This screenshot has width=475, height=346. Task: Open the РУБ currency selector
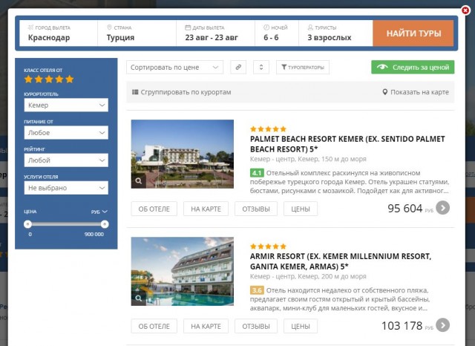(x=99, y=212)
